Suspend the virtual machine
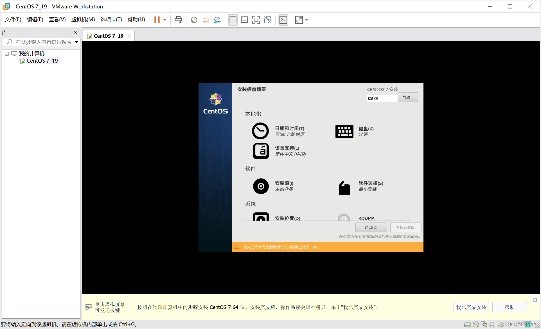 157,20
